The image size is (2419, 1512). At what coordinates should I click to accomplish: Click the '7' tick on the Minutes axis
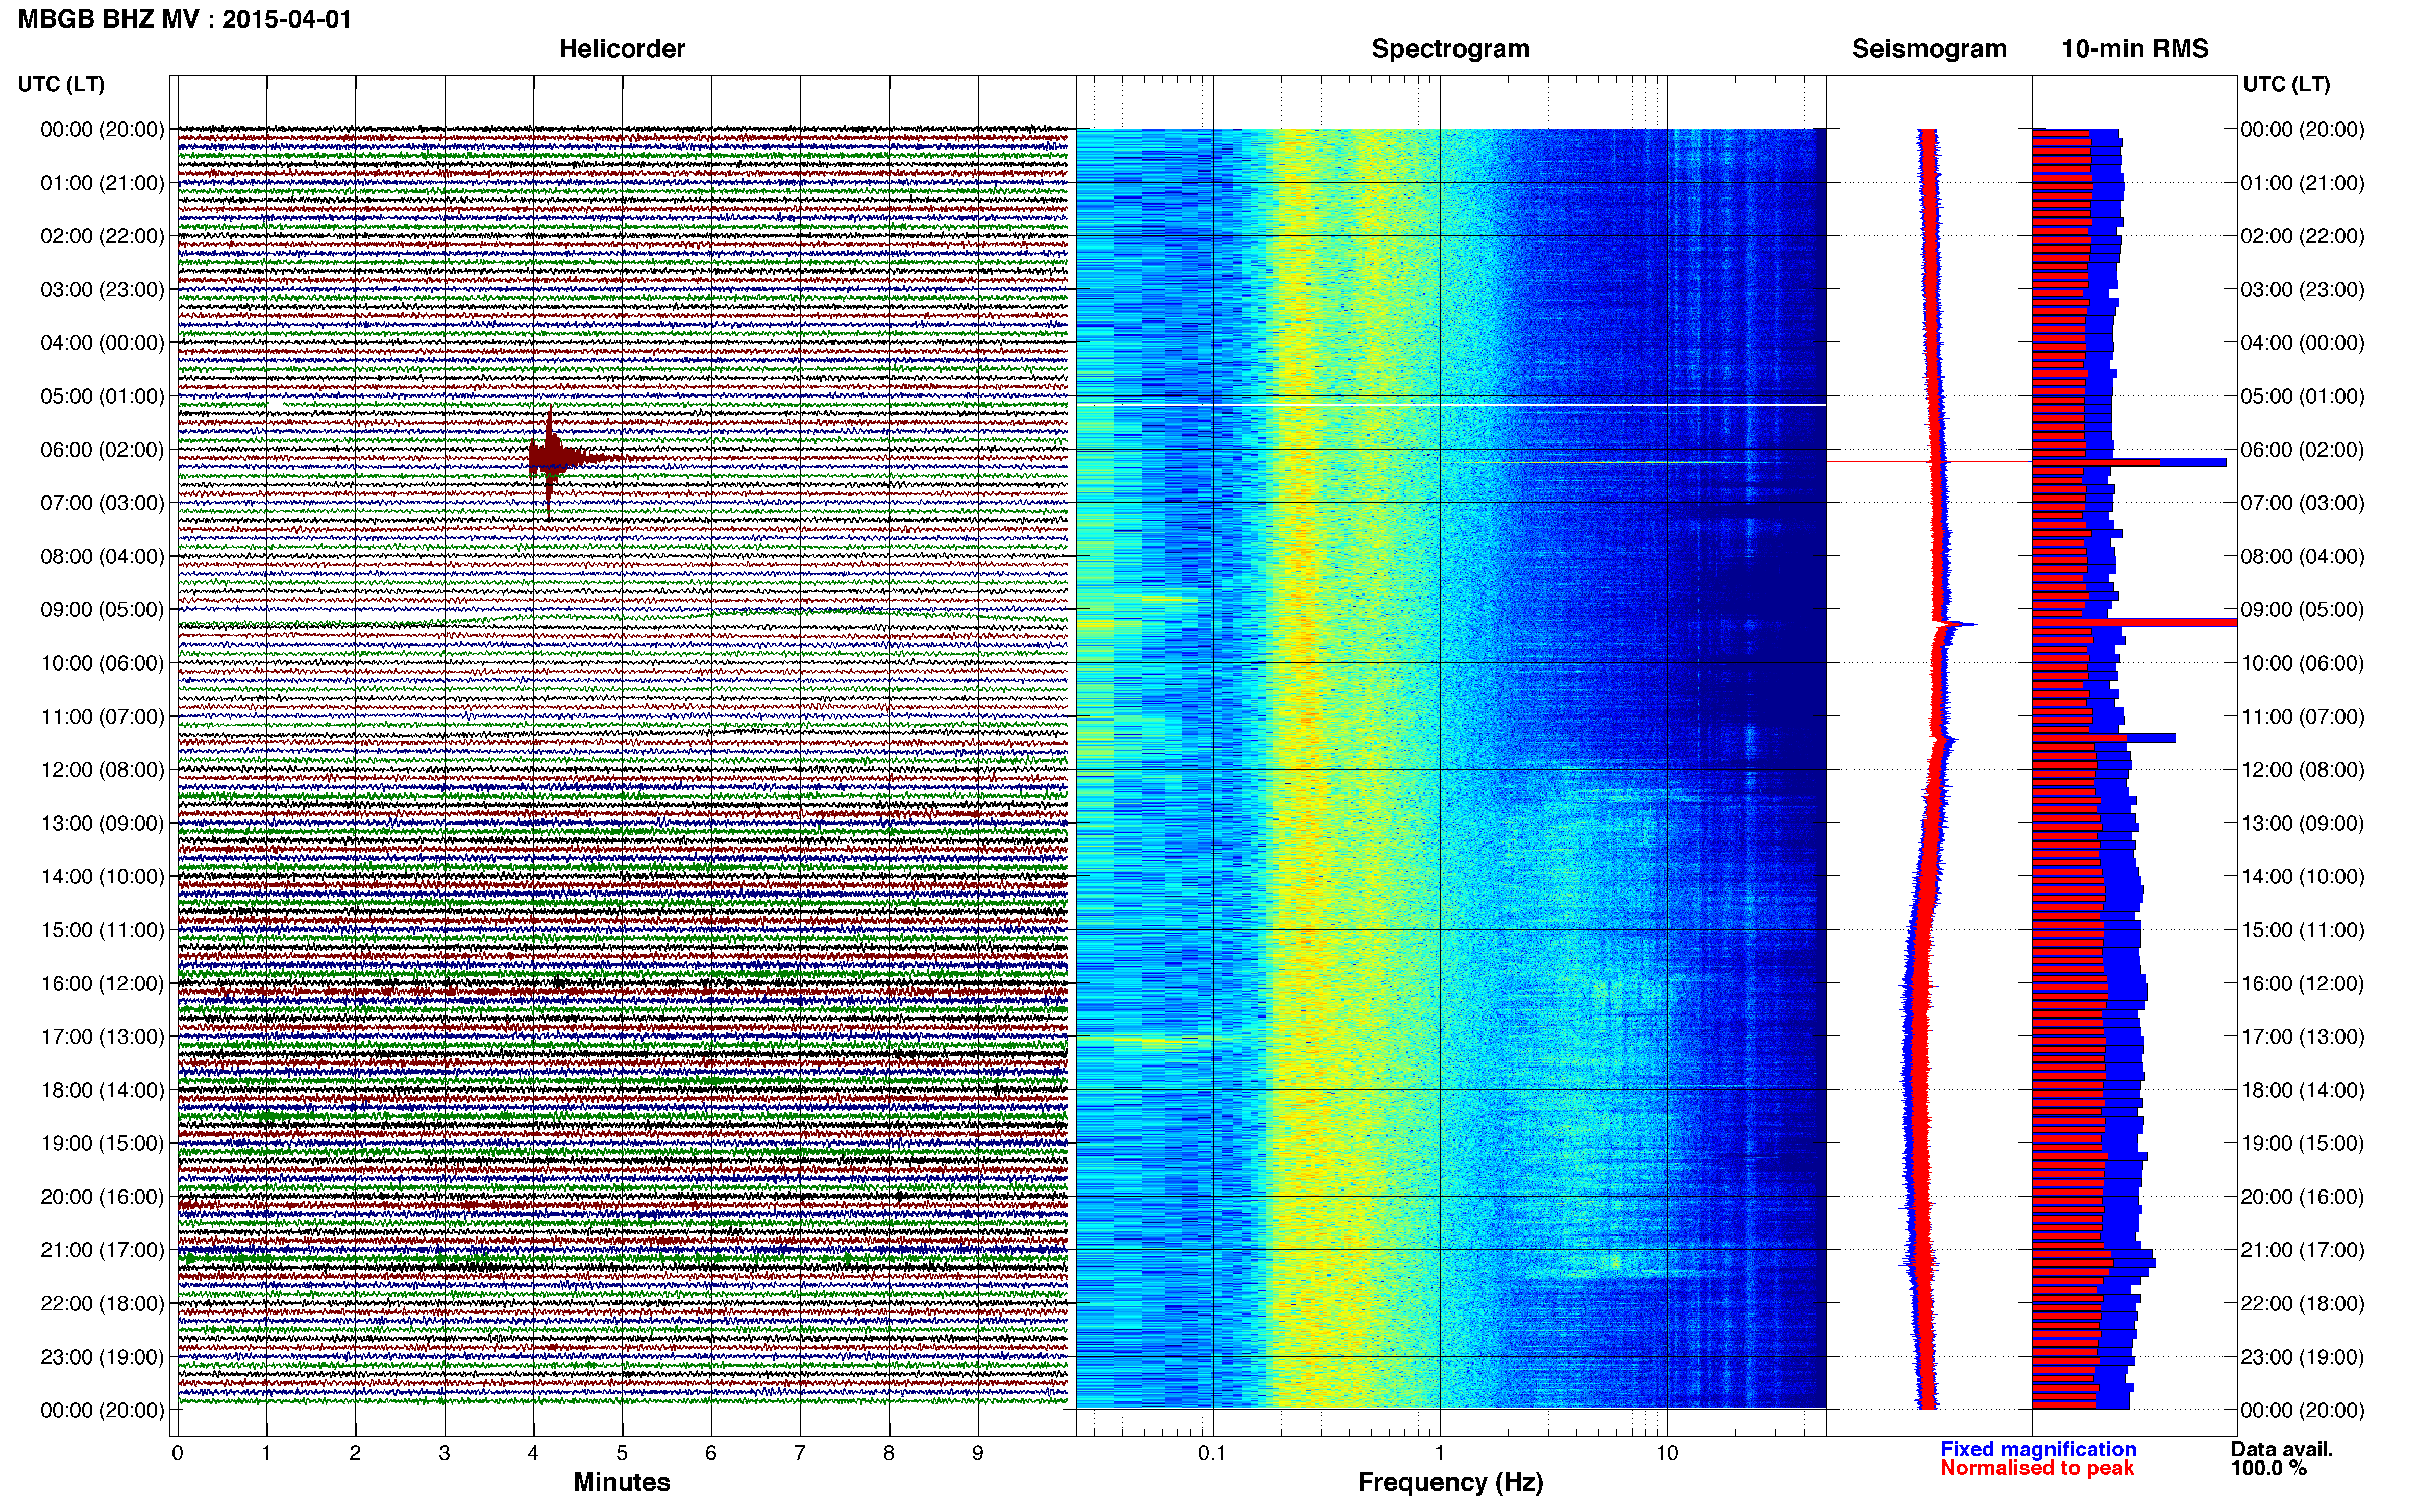click(x=800, y=1454)
